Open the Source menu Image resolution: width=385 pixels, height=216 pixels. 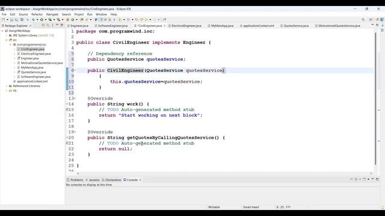pos(23,14)
